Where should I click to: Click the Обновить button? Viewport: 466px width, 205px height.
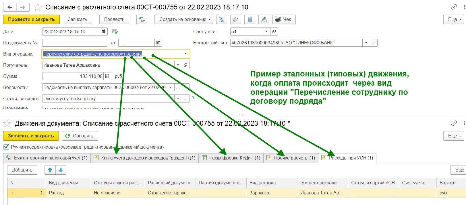80,136
